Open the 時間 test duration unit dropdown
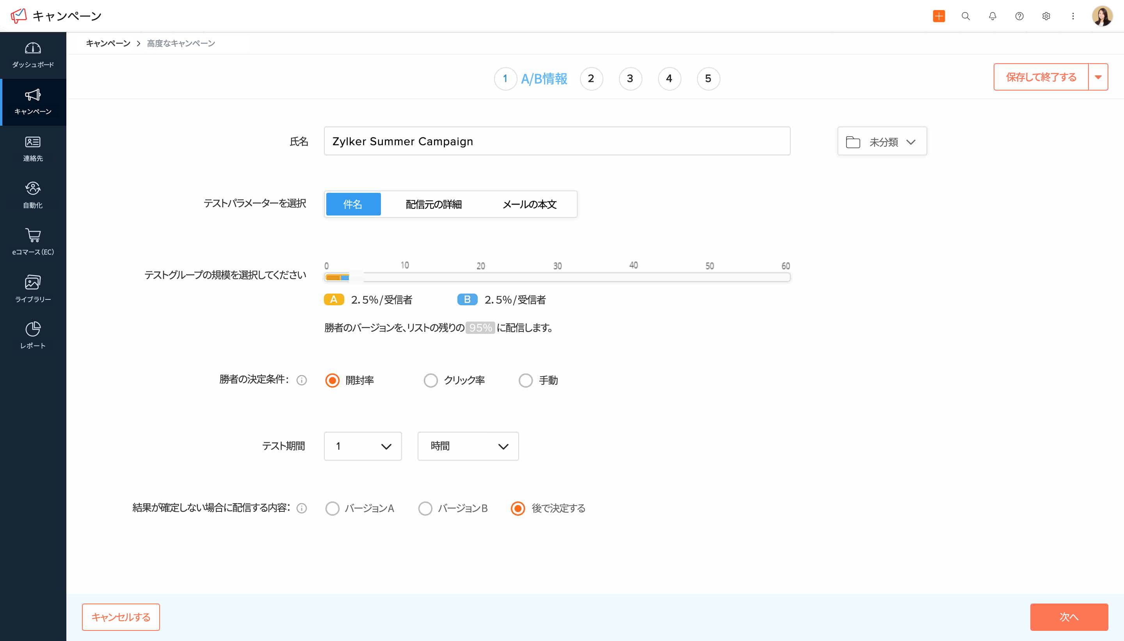The height and width of the screenshot is (641, 1124). tap(468, 447)
